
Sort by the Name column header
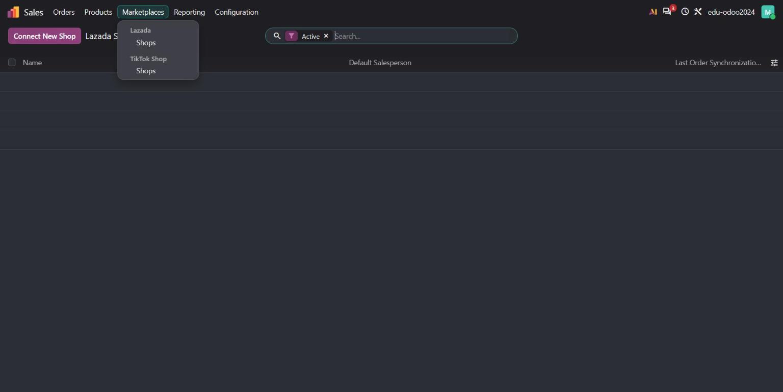coord(32,63)
